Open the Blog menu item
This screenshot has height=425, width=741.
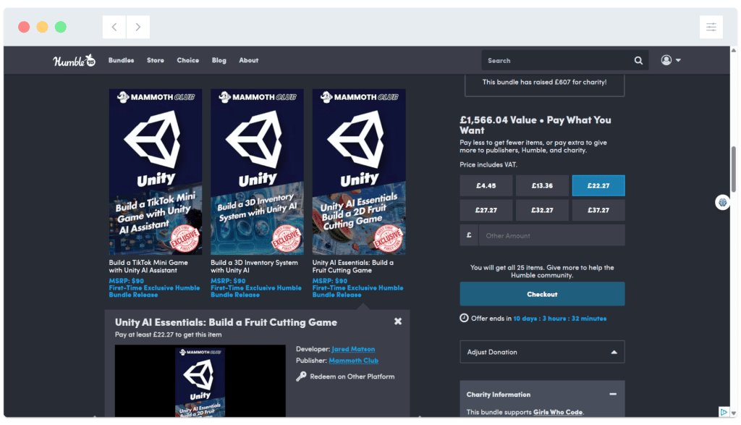[219, 61]
